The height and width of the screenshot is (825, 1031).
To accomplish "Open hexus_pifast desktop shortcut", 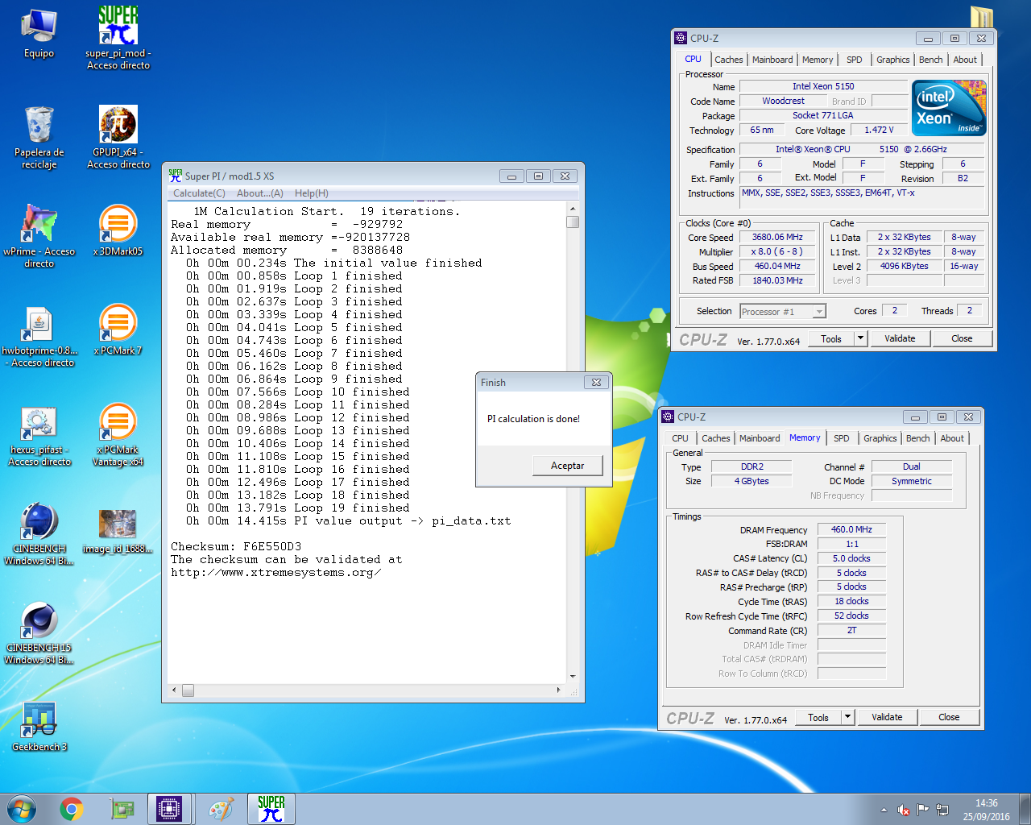I will pyautogui.click(x=39, y=435).
